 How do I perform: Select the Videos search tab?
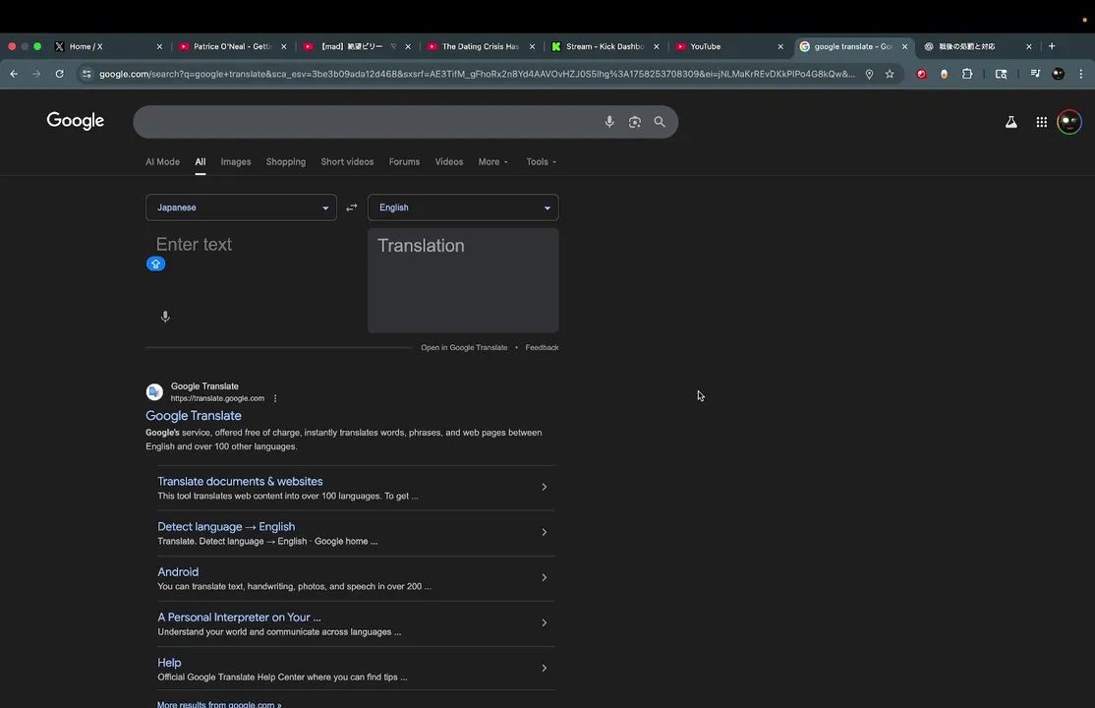pos(449,161)
